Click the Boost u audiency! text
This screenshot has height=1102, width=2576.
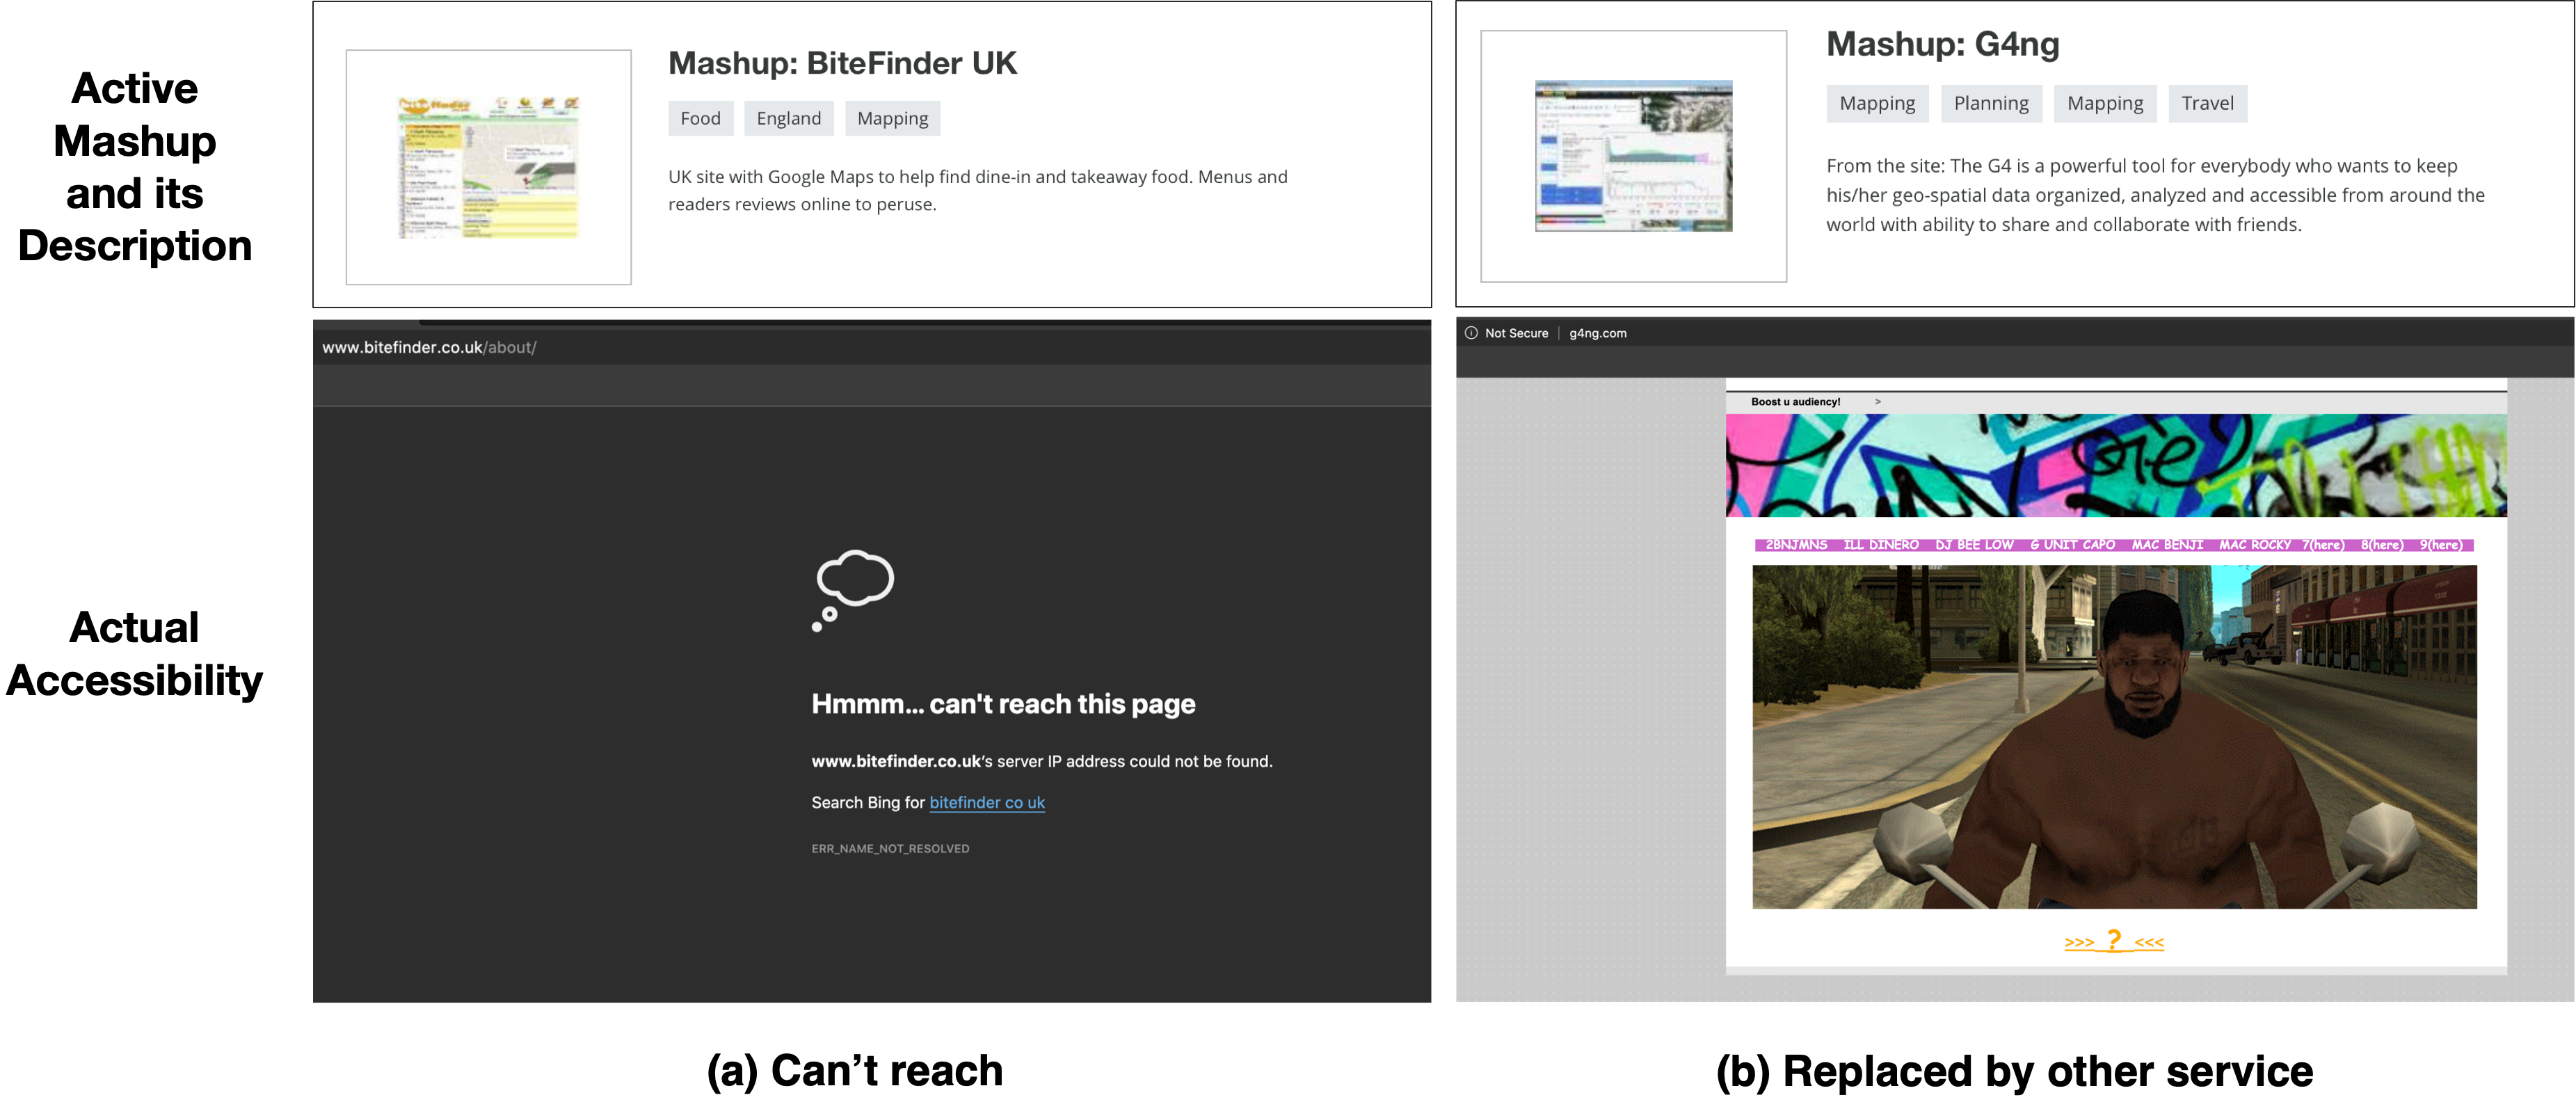pos(1795,402)
